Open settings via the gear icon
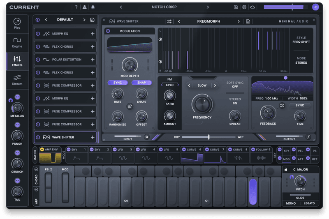 point(244,7)
